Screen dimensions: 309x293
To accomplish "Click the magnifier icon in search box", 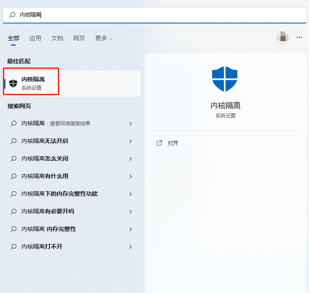I will tap(12, 15).
